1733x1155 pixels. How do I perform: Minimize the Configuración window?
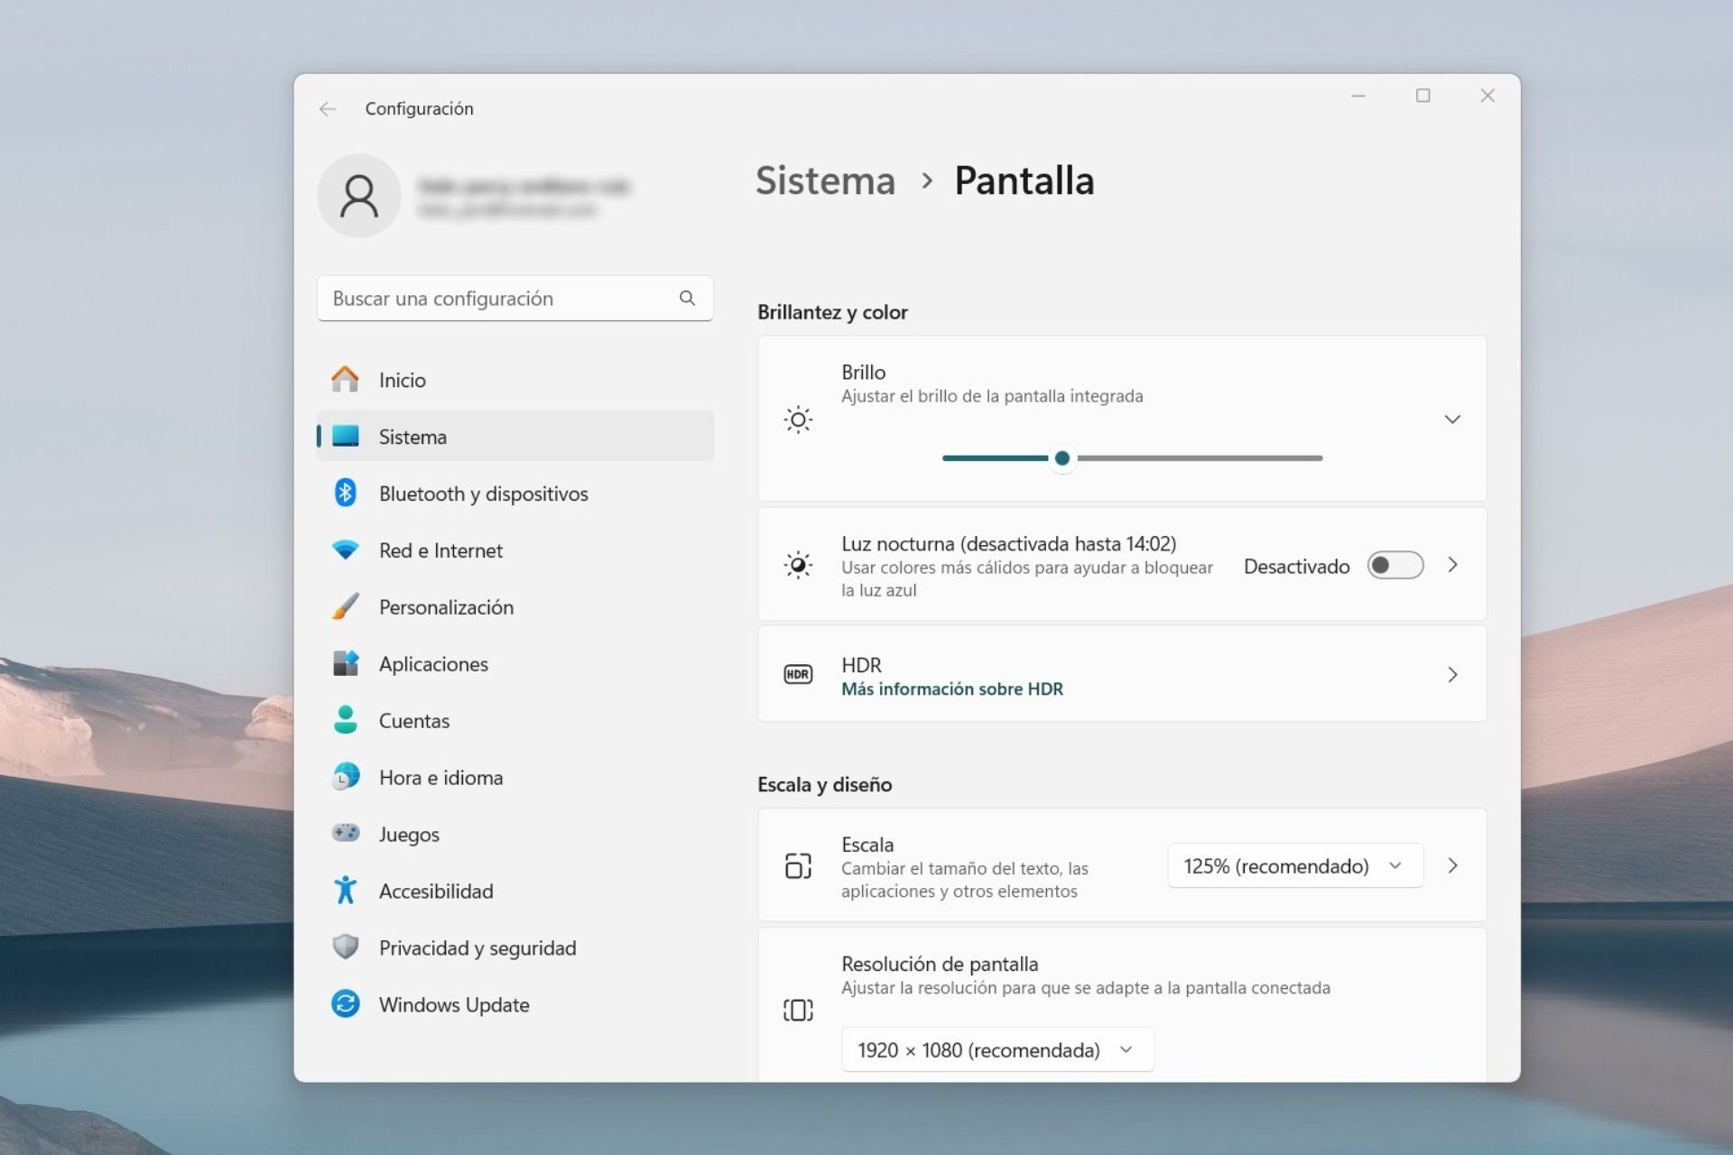[x=1358, y=96]
